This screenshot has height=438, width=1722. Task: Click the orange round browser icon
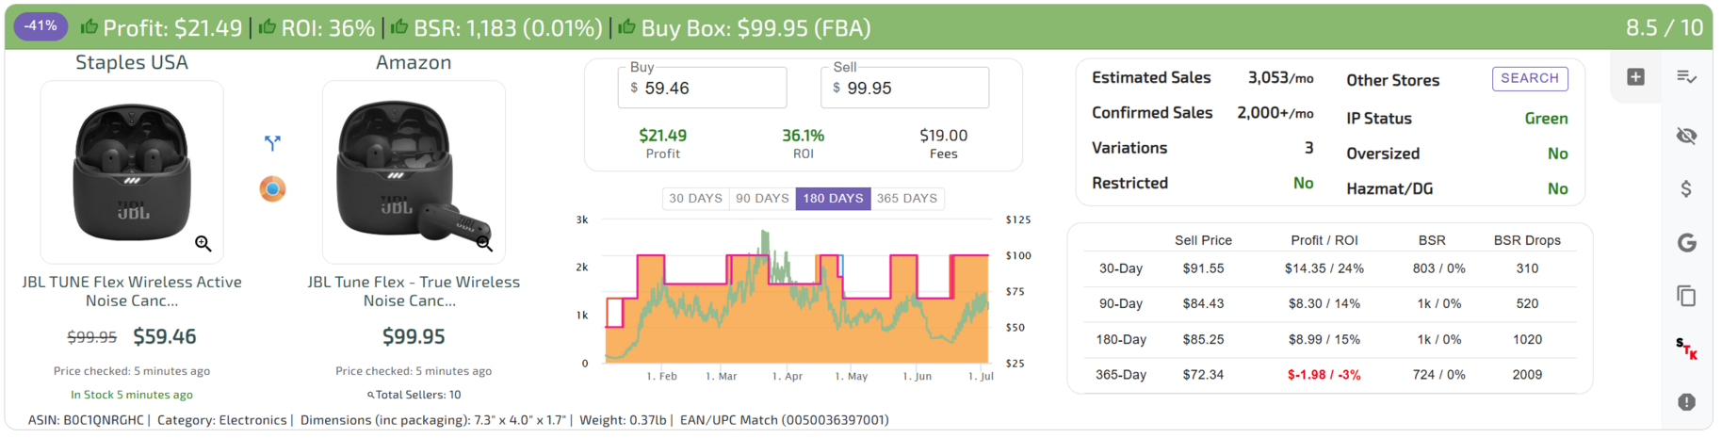point(272,188)
